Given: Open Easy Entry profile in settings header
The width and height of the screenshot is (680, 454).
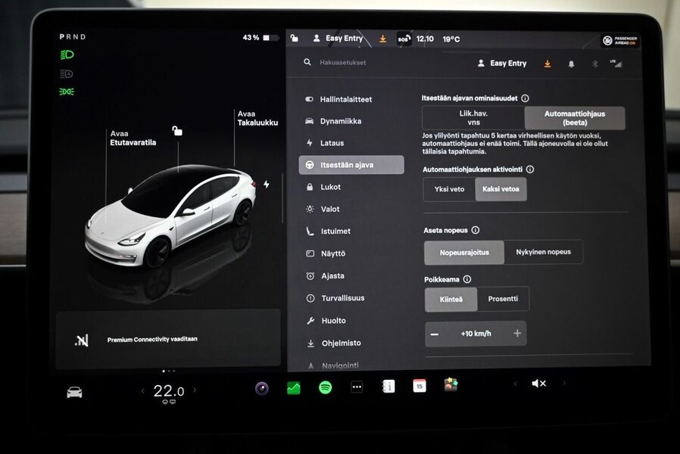Looking at the screenshot, I should pos(502,64).
